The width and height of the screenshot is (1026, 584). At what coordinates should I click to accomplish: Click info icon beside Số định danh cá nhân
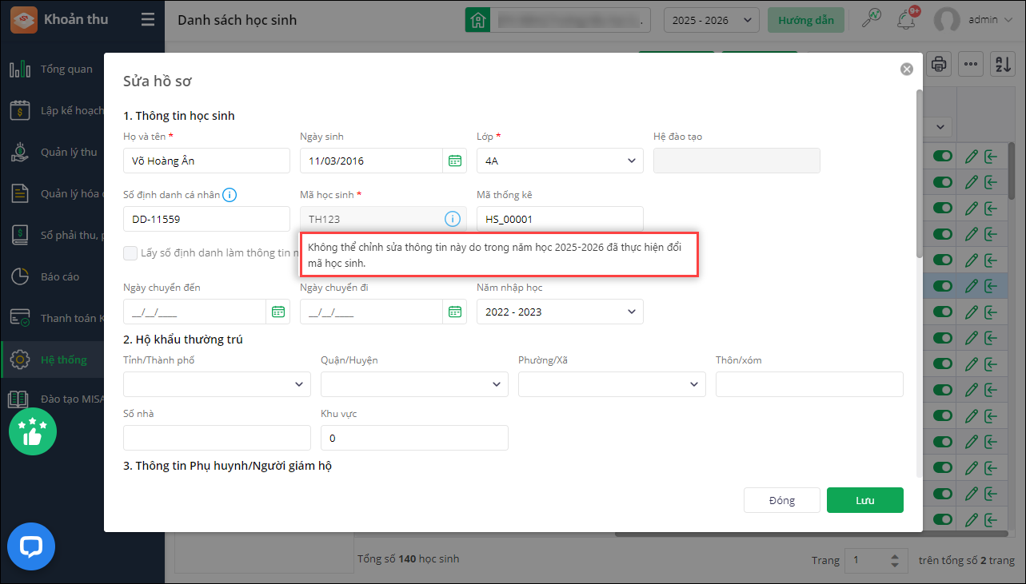230,194
